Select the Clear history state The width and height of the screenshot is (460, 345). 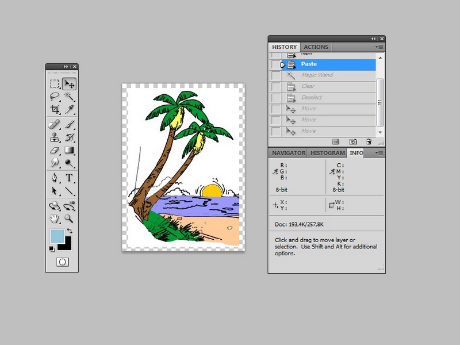tap(328, 87)
